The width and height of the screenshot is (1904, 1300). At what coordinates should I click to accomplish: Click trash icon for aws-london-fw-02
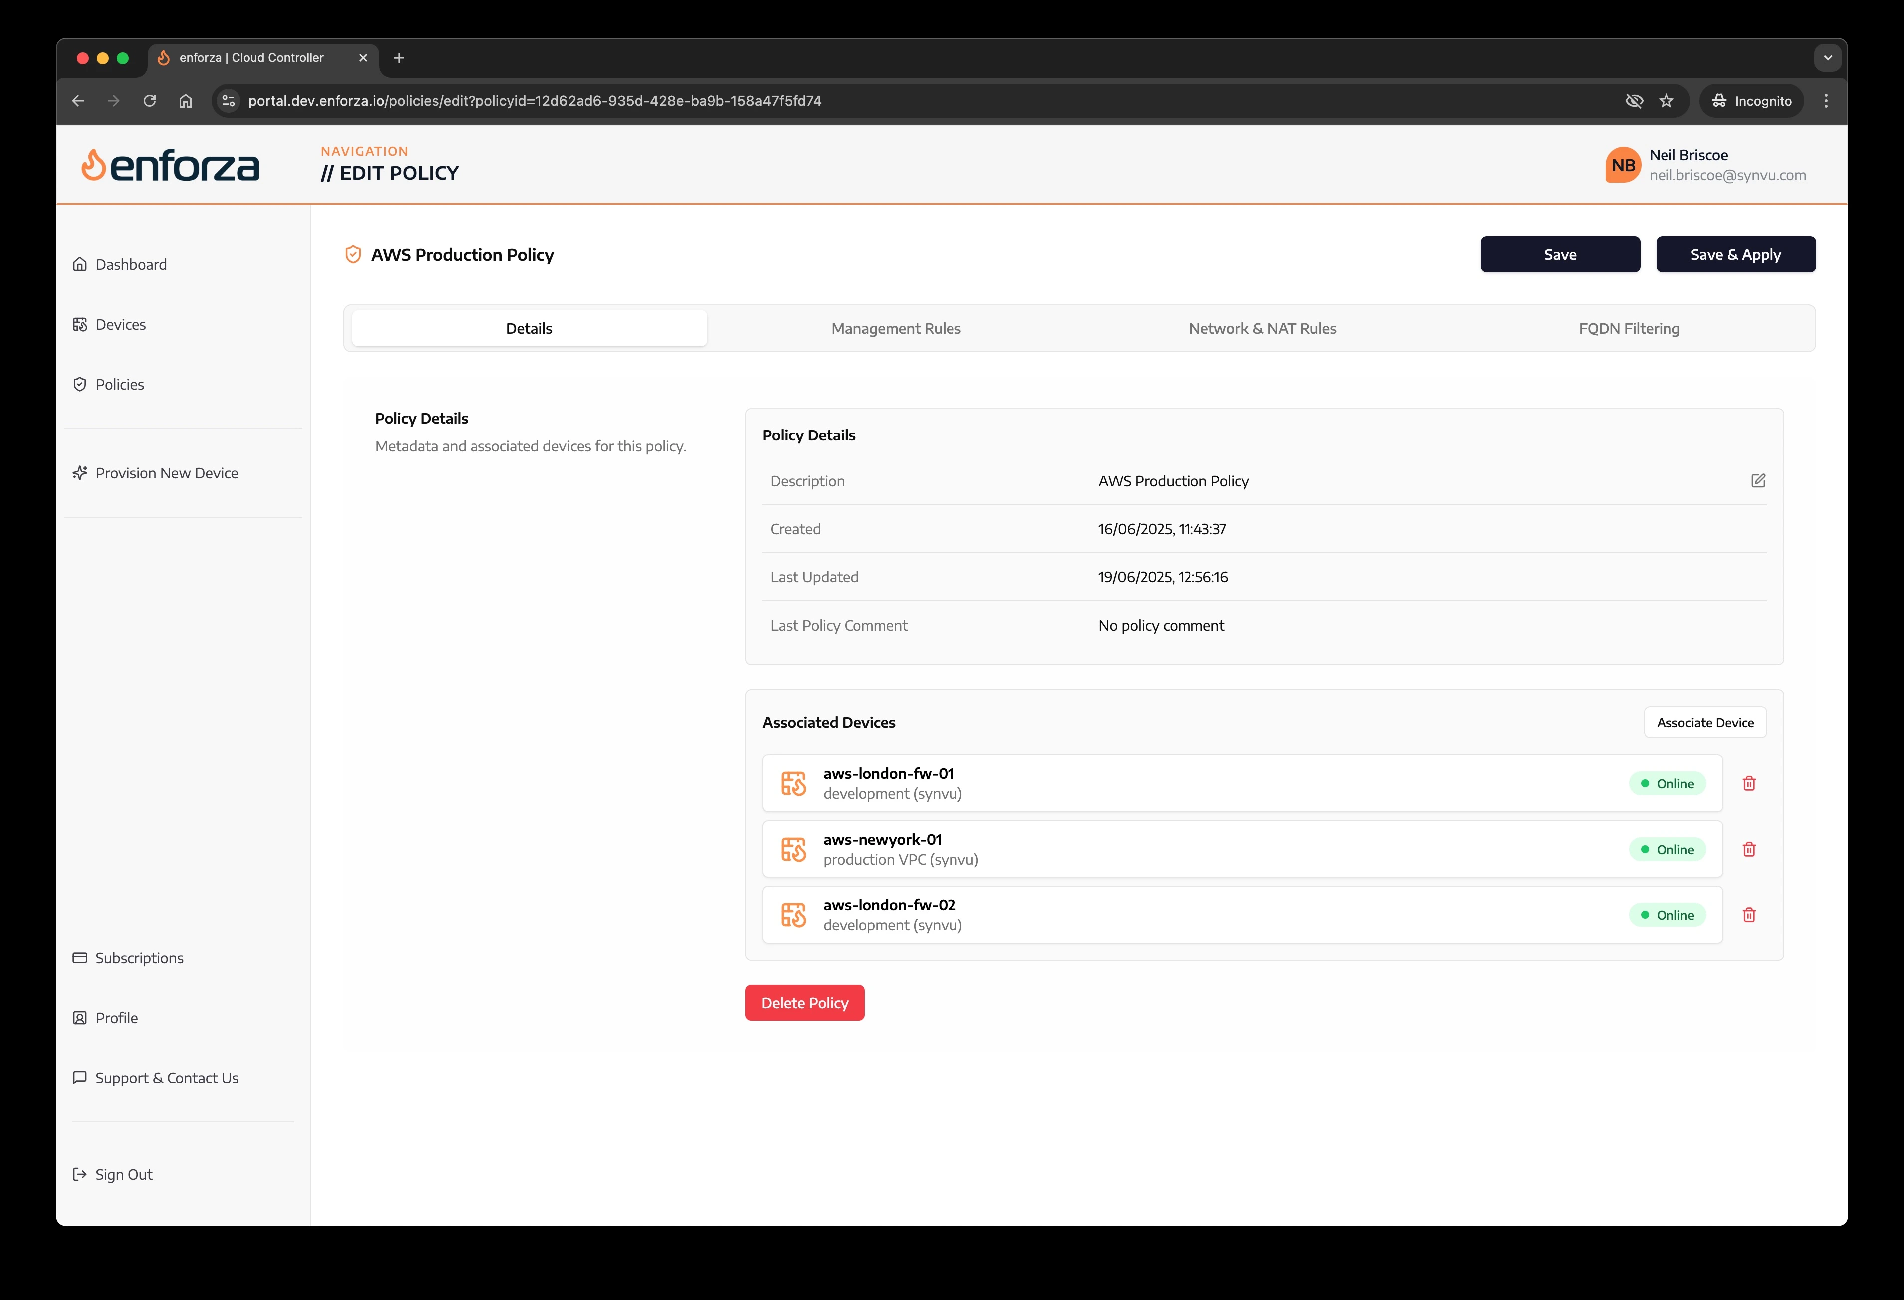1748,915
